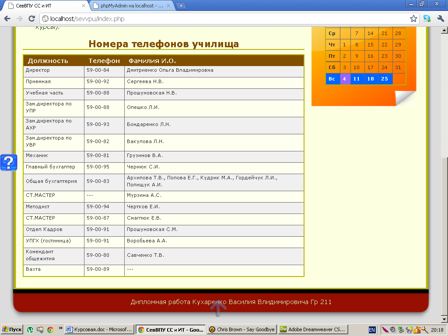Click the Телефон column header
448x336 pixels.
pyautogui.click(x=104, y=60)
